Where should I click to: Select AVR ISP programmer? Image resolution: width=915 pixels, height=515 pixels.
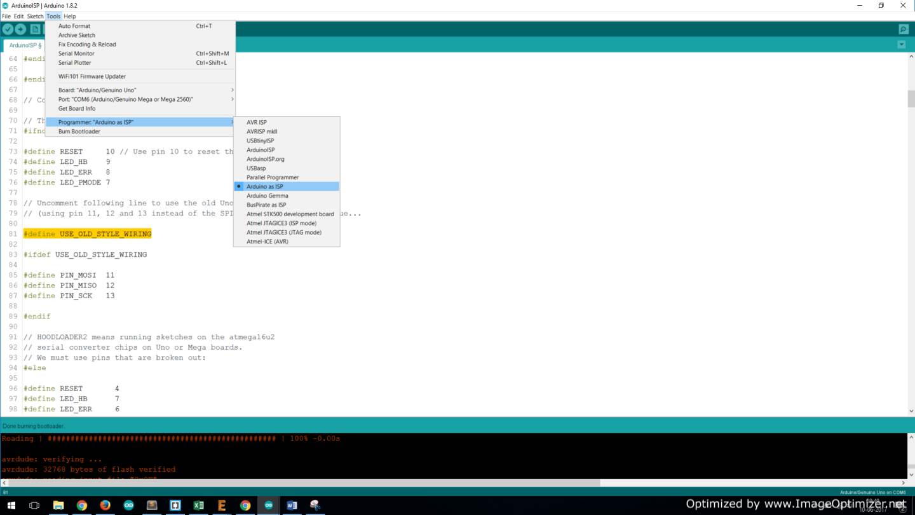[x=287, y=122]
